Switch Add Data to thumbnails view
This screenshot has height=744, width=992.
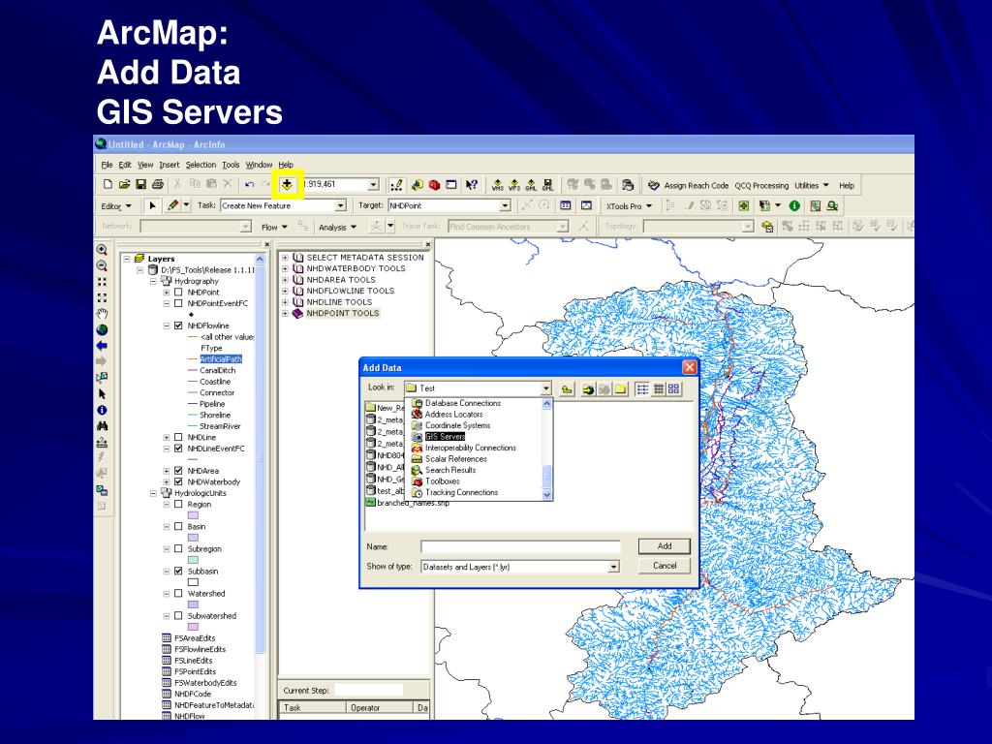674,389
